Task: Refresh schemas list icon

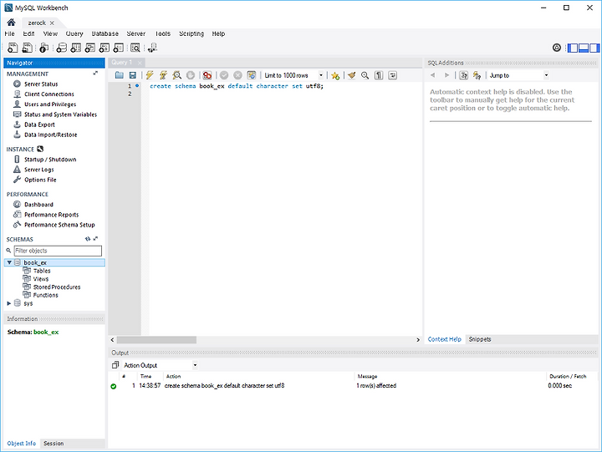Action: point(88,239)
